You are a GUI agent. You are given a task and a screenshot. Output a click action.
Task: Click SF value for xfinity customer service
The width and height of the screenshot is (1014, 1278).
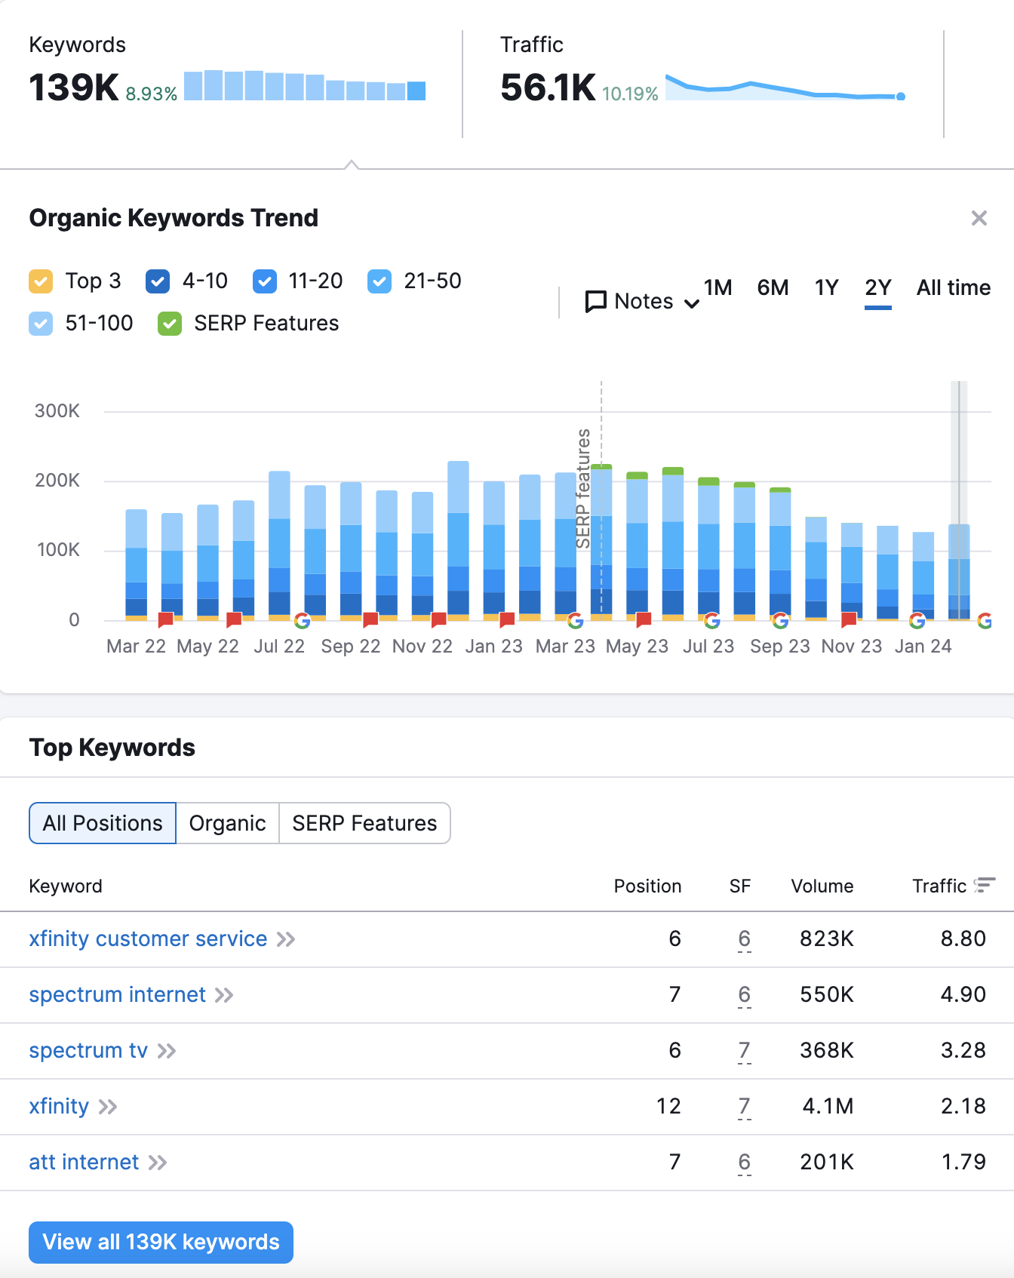pos(744,939)
